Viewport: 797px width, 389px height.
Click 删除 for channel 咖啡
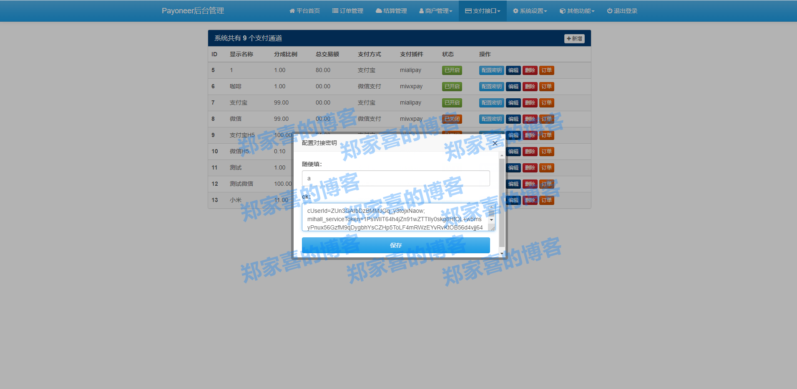530,87
